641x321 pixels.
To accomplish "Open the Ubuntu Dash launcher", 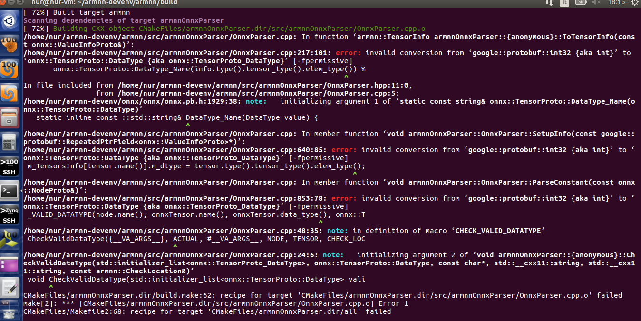I will tap(10, 20).
